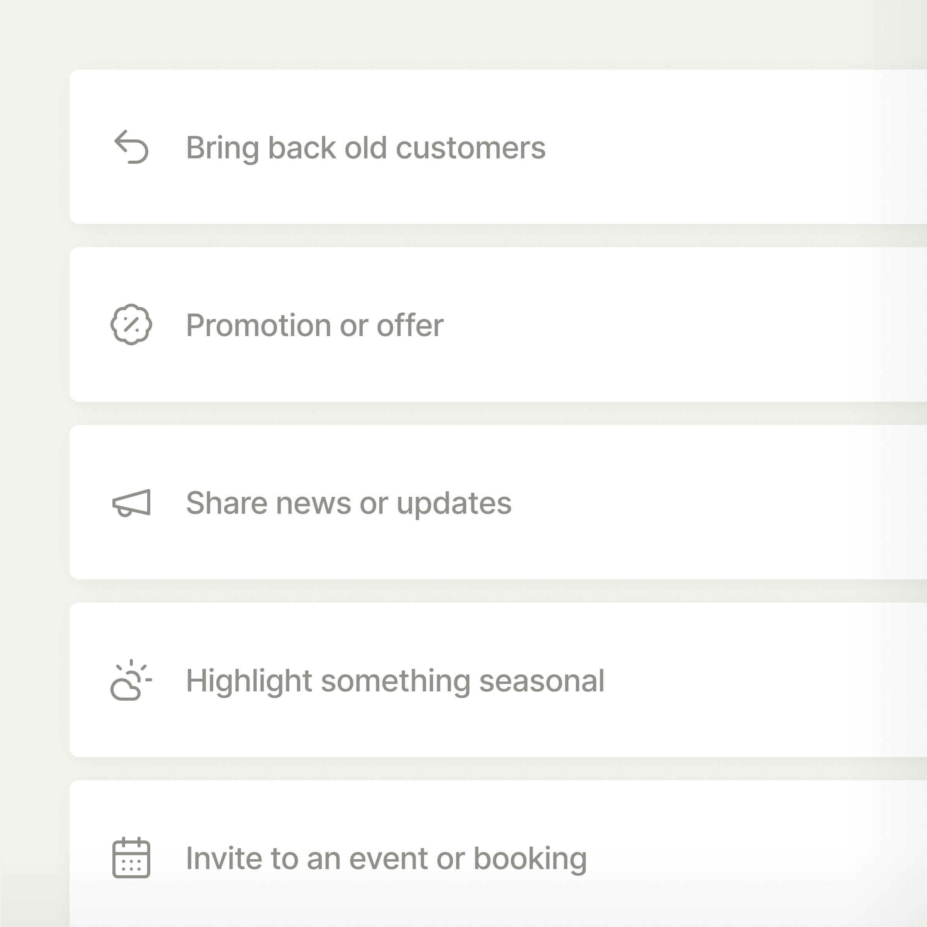Click the undo arrow icon beside Bring back old customers
The width and height of the screenshot is (927, 927).
click(x=132, y=147)
